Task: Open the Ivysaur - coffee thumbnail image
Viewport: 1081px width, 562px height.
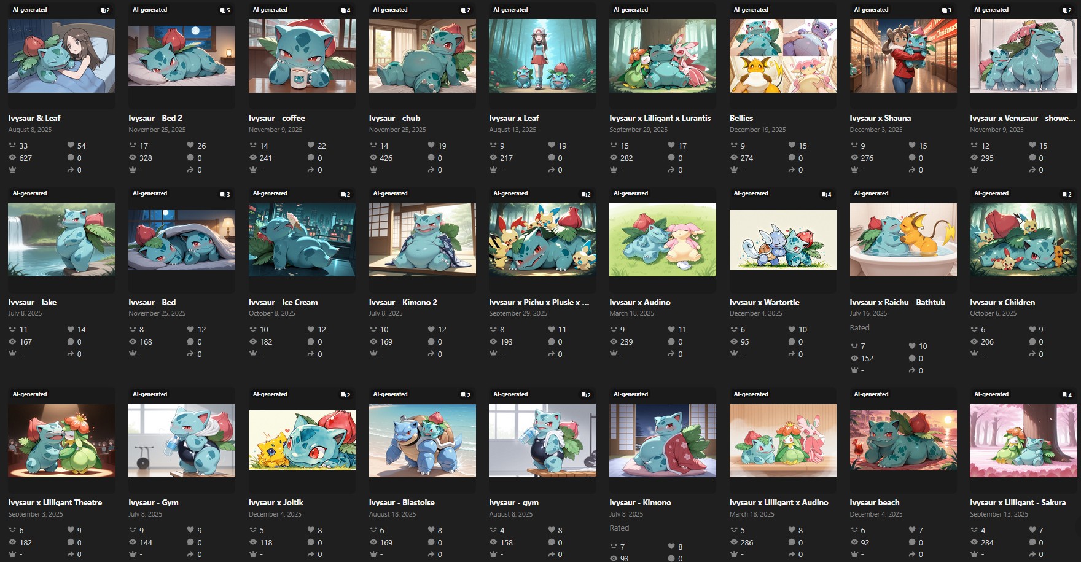Action: pos(302,56)
